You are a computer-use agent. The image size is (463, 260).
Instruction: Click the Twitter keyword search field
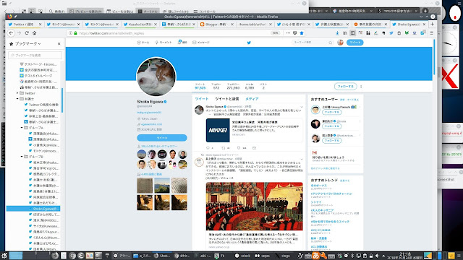click(x=313, y=43)
